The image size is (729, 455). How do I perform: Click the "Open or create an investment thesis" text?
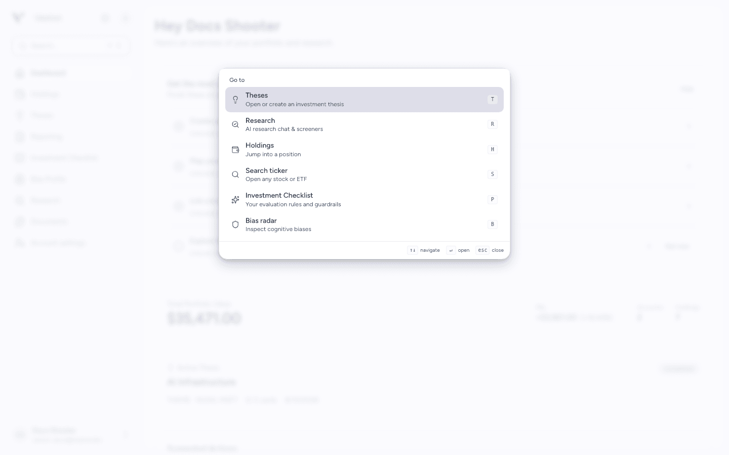295,104
